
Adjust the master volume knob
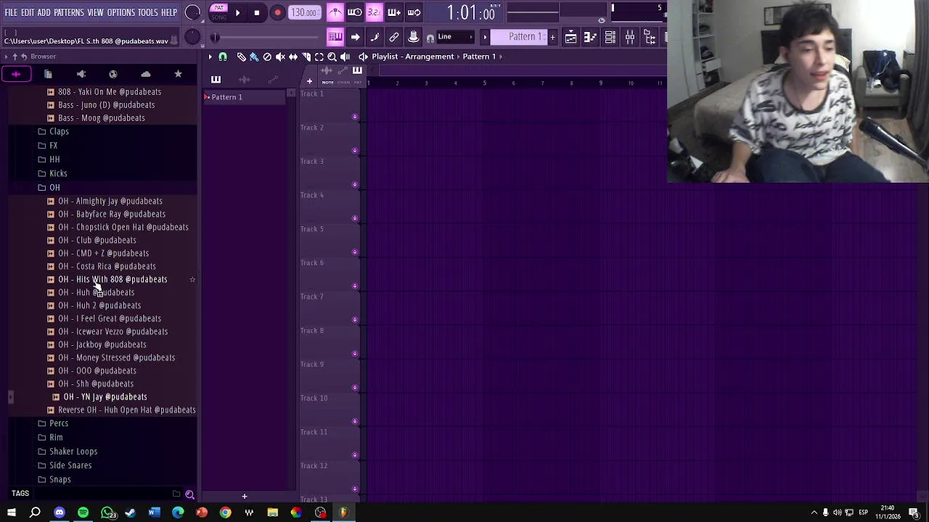point(193,12)
